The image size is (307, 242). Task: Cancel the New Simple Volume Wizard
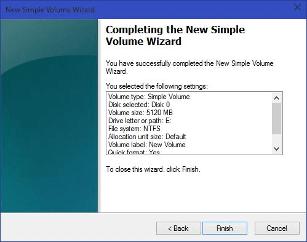pos(277,228)
